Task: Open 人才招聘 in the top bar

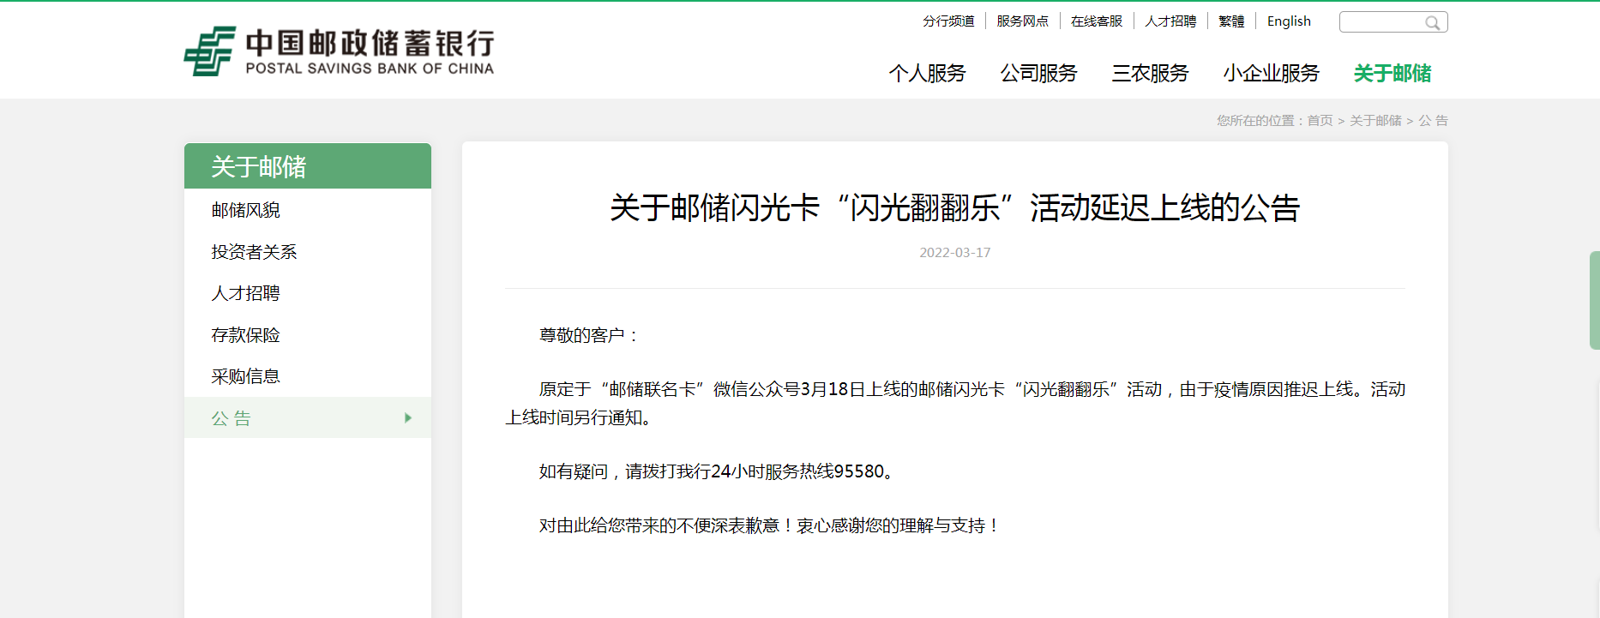Action: pyautogui.click(x=1170, y=21)
